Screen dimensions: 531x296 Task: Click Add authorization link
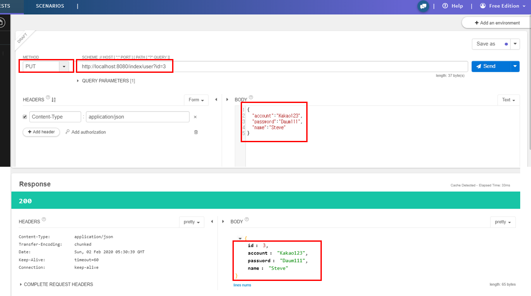[85, 132]
